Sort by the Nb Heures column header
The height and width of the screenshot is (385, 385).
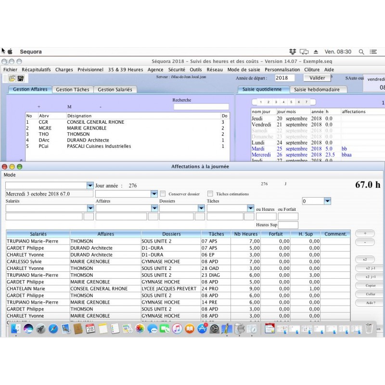click(246, 234)
